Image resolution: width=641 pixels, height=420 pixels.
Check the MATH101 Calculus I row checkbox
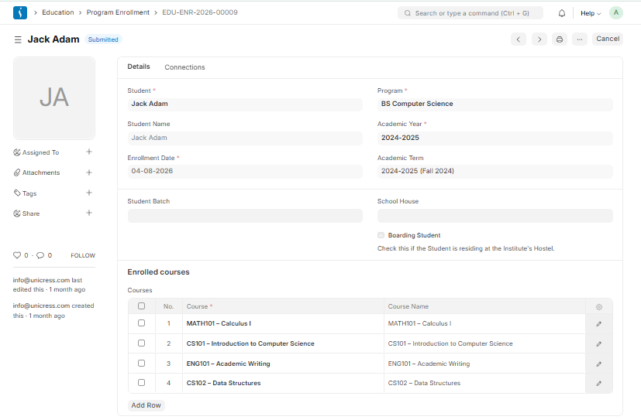141,323
